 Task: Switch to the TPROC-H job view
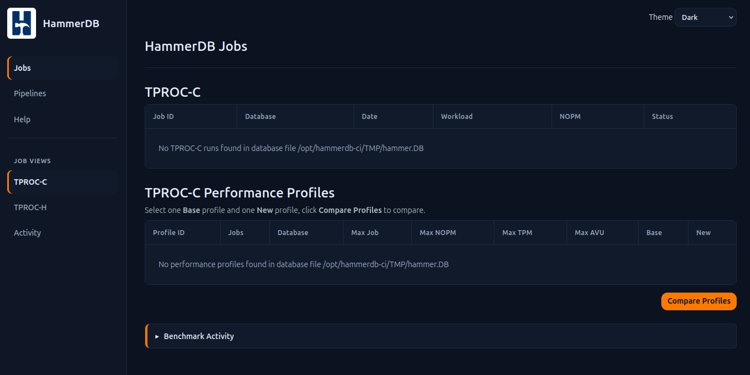(63, 207)
